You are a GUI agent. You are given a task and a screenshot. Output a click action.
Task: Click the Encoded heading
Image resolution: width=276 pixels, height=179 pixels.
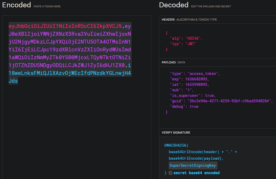pos(16,5)
